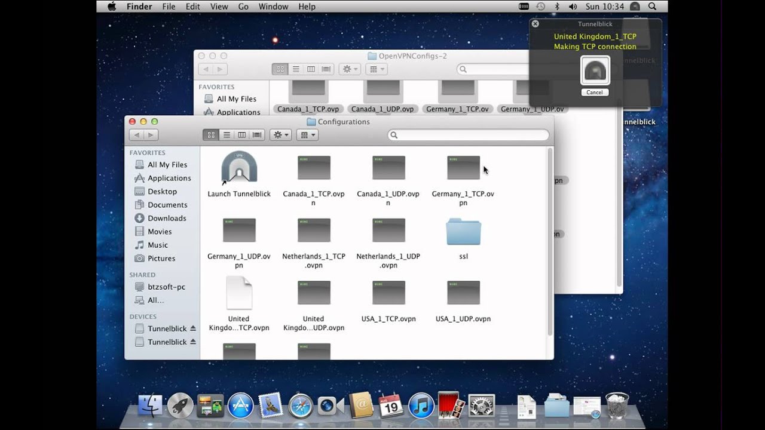Open Action gear dropdown in OpenVPNConfigs-2 window

click(x=349, y=69)
